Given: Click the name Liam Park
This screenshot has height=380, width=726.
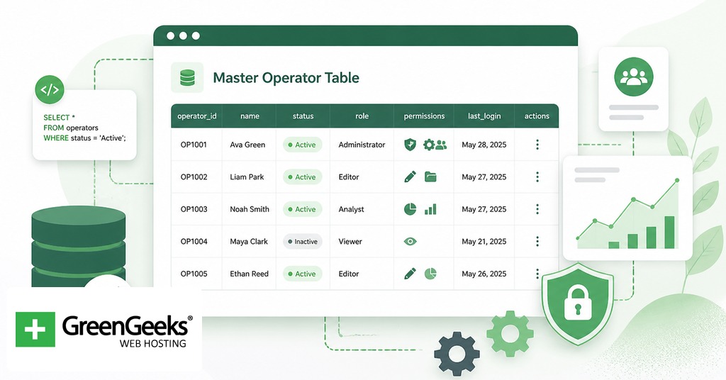Looking at the screenshot, I should [247, 177].
